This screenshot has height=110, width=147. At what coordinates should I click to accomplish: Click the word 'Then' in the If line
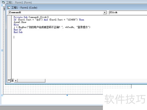81,20
